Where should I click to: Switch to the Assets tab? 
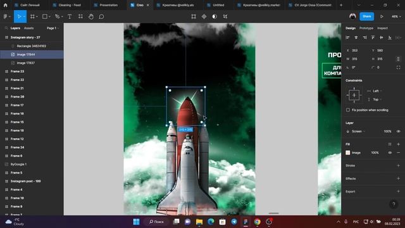pos(28,28)
